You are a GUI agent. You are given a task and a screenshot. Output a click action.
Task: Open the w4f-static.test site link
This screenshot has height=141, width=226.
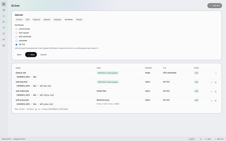22,91
